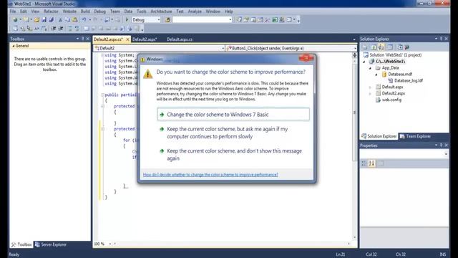Click the Copy toolbar icon
458x258 pixels.
pyautogui.click(x=67, y=20)
